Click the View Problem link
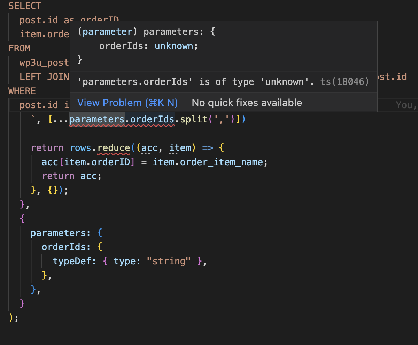Screen dimensions: 418x345 pos(127,103)
